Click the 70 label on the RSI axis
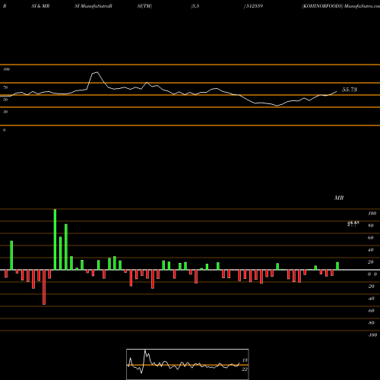380x380 pixels. (5, 87)
